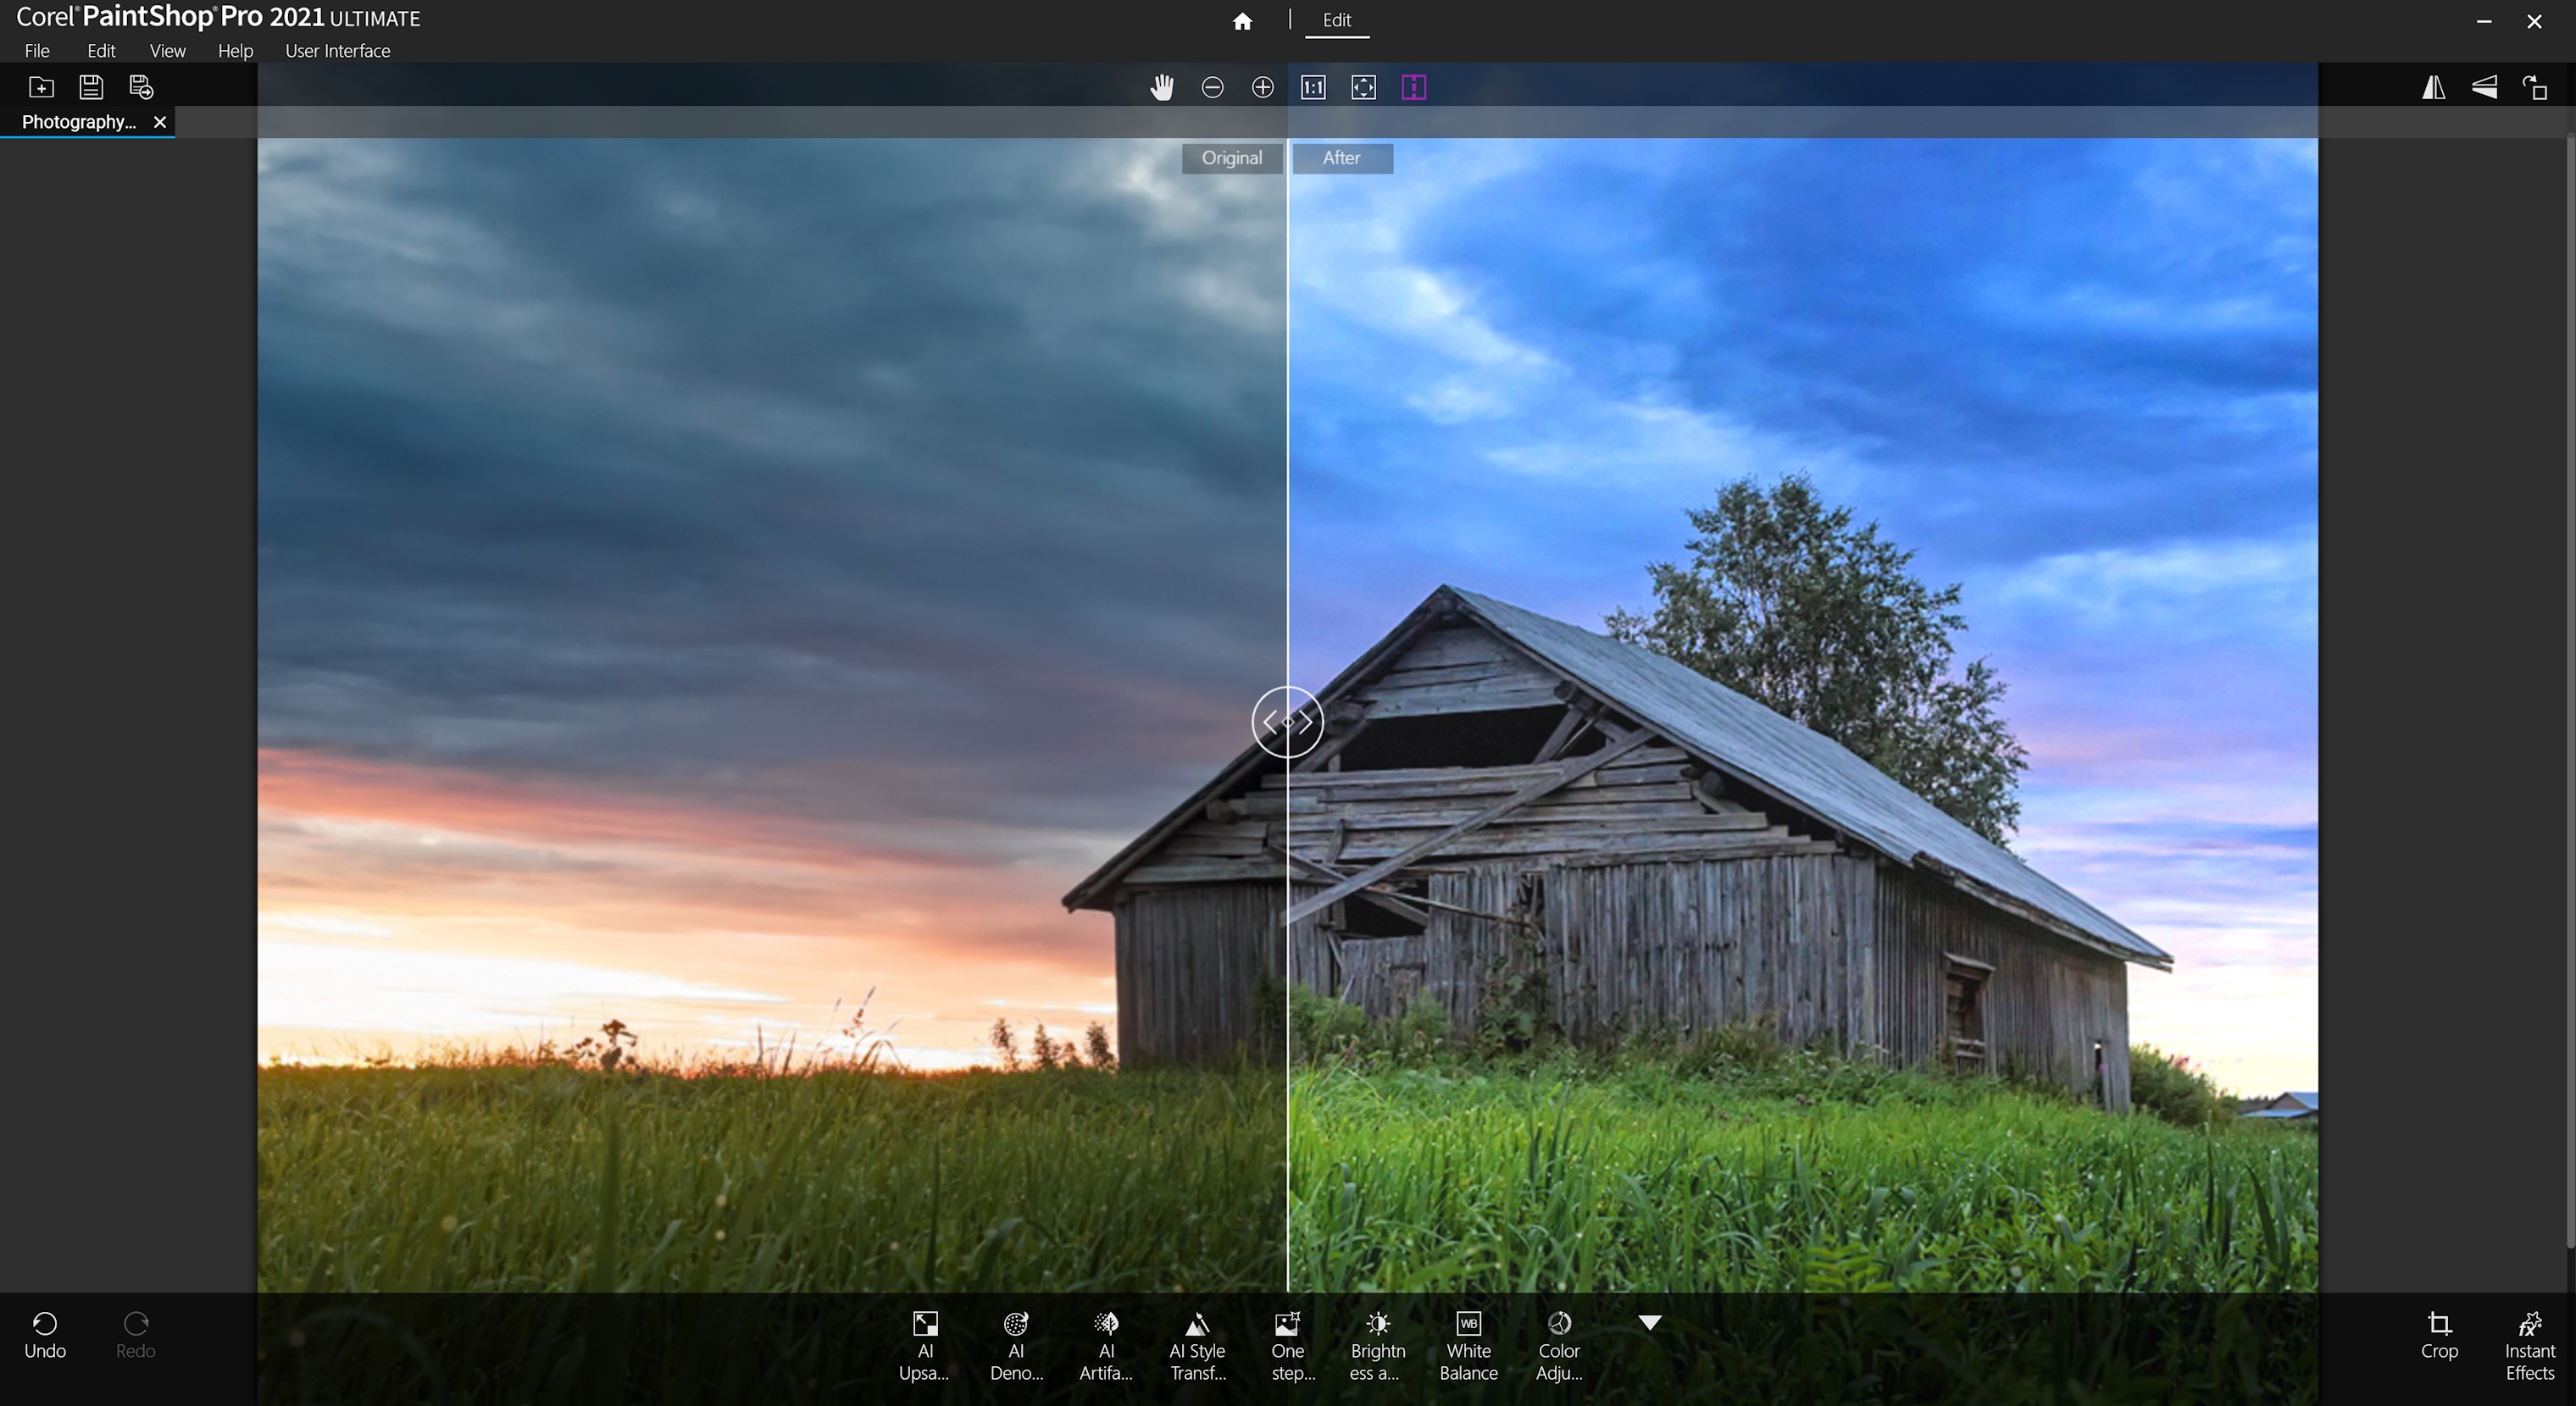The height and width of the screenshot is (1406, 2576).
Task: Open the View menu
Action: coord(166,48)
